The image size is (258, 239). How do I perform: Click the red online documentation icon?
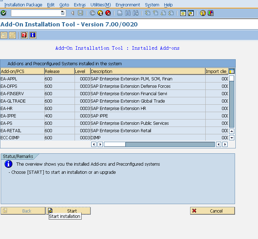(24, 35)
